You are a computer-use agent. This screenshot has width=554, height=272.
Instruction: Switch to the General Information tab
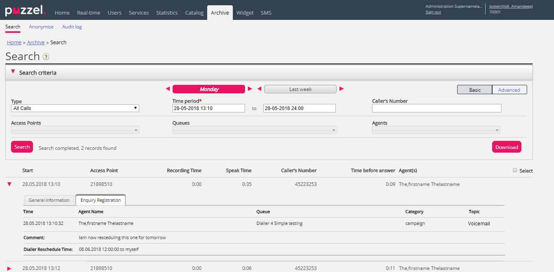49,200
